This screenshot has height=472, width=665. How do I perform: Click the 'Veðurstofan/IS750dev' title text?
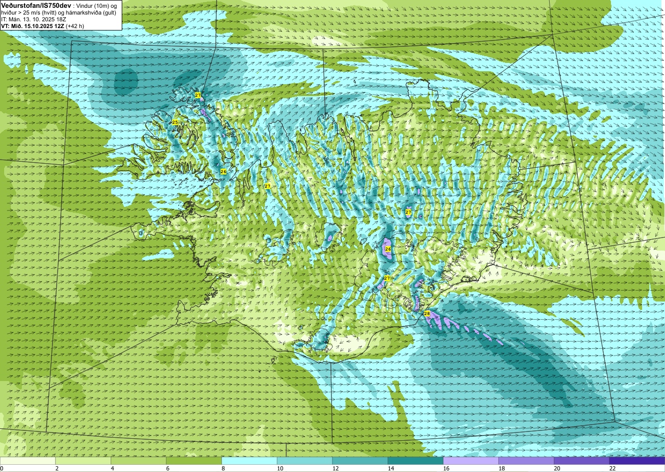(35, 5)
